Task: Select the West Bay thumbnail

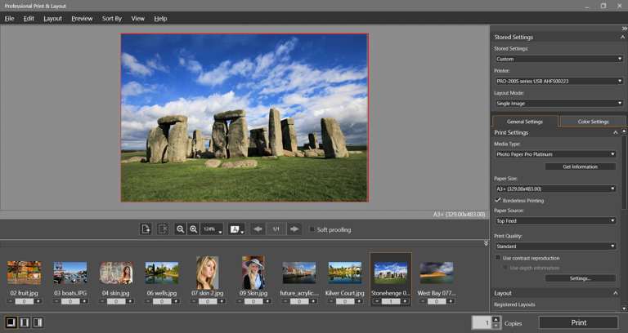Action: [436, 273]
